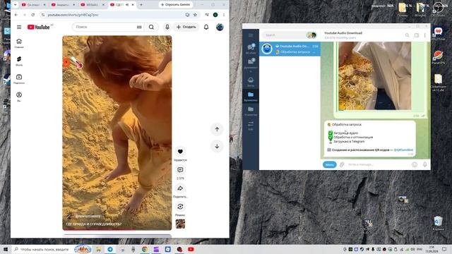The height and width of the screenshot is (254, 452).
Task: Bookmark this page with the star icon
Action: [195, 15]
